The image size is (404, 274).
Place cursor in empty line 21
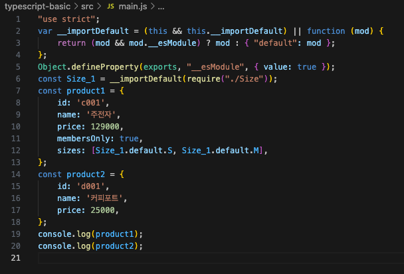pyautogui.click(x=221, y=258)
